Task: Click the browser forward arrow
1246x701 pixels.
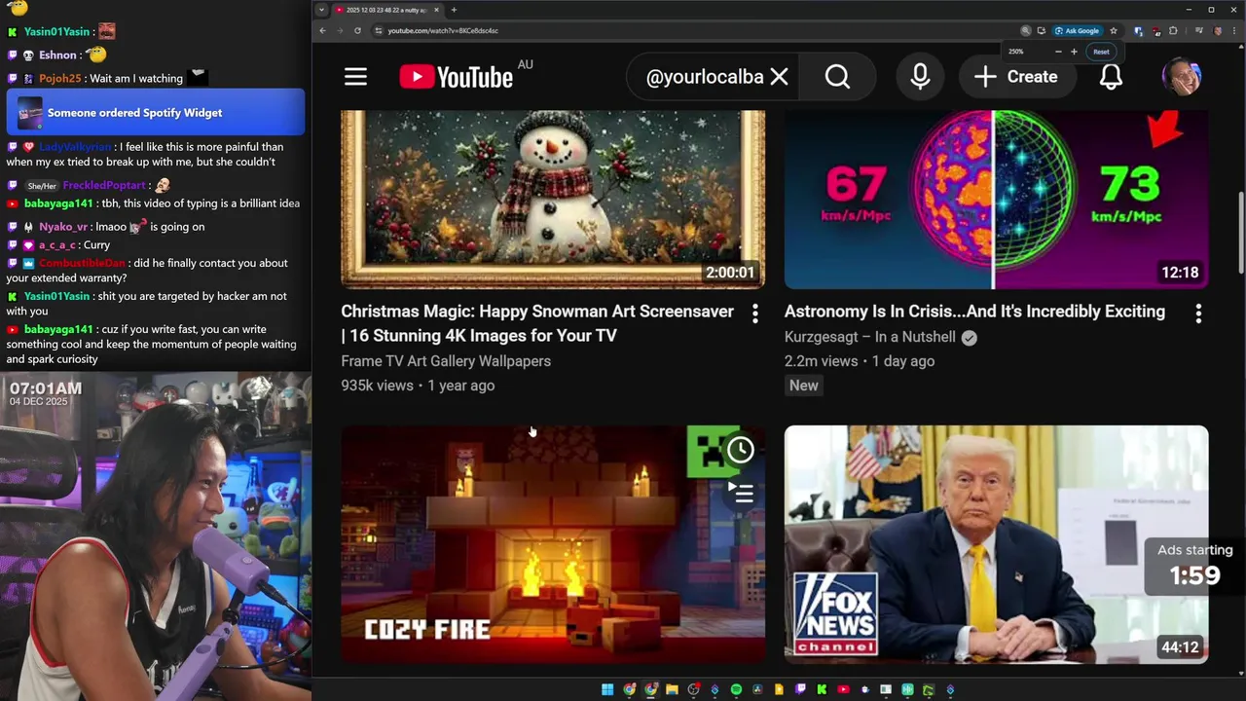Action: (340, 30)
